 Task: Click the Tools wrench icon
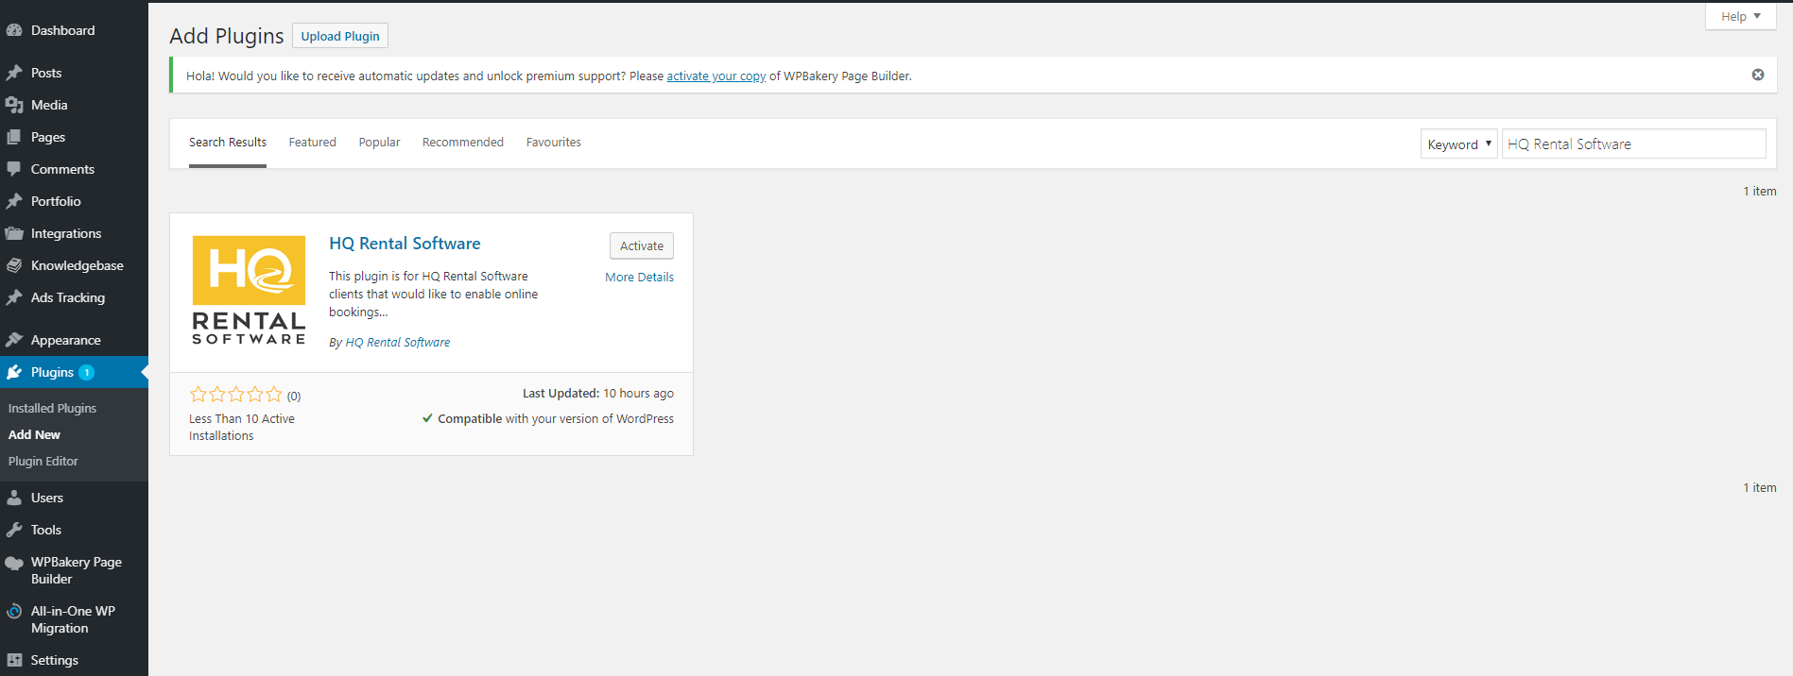tap(14, 530)
